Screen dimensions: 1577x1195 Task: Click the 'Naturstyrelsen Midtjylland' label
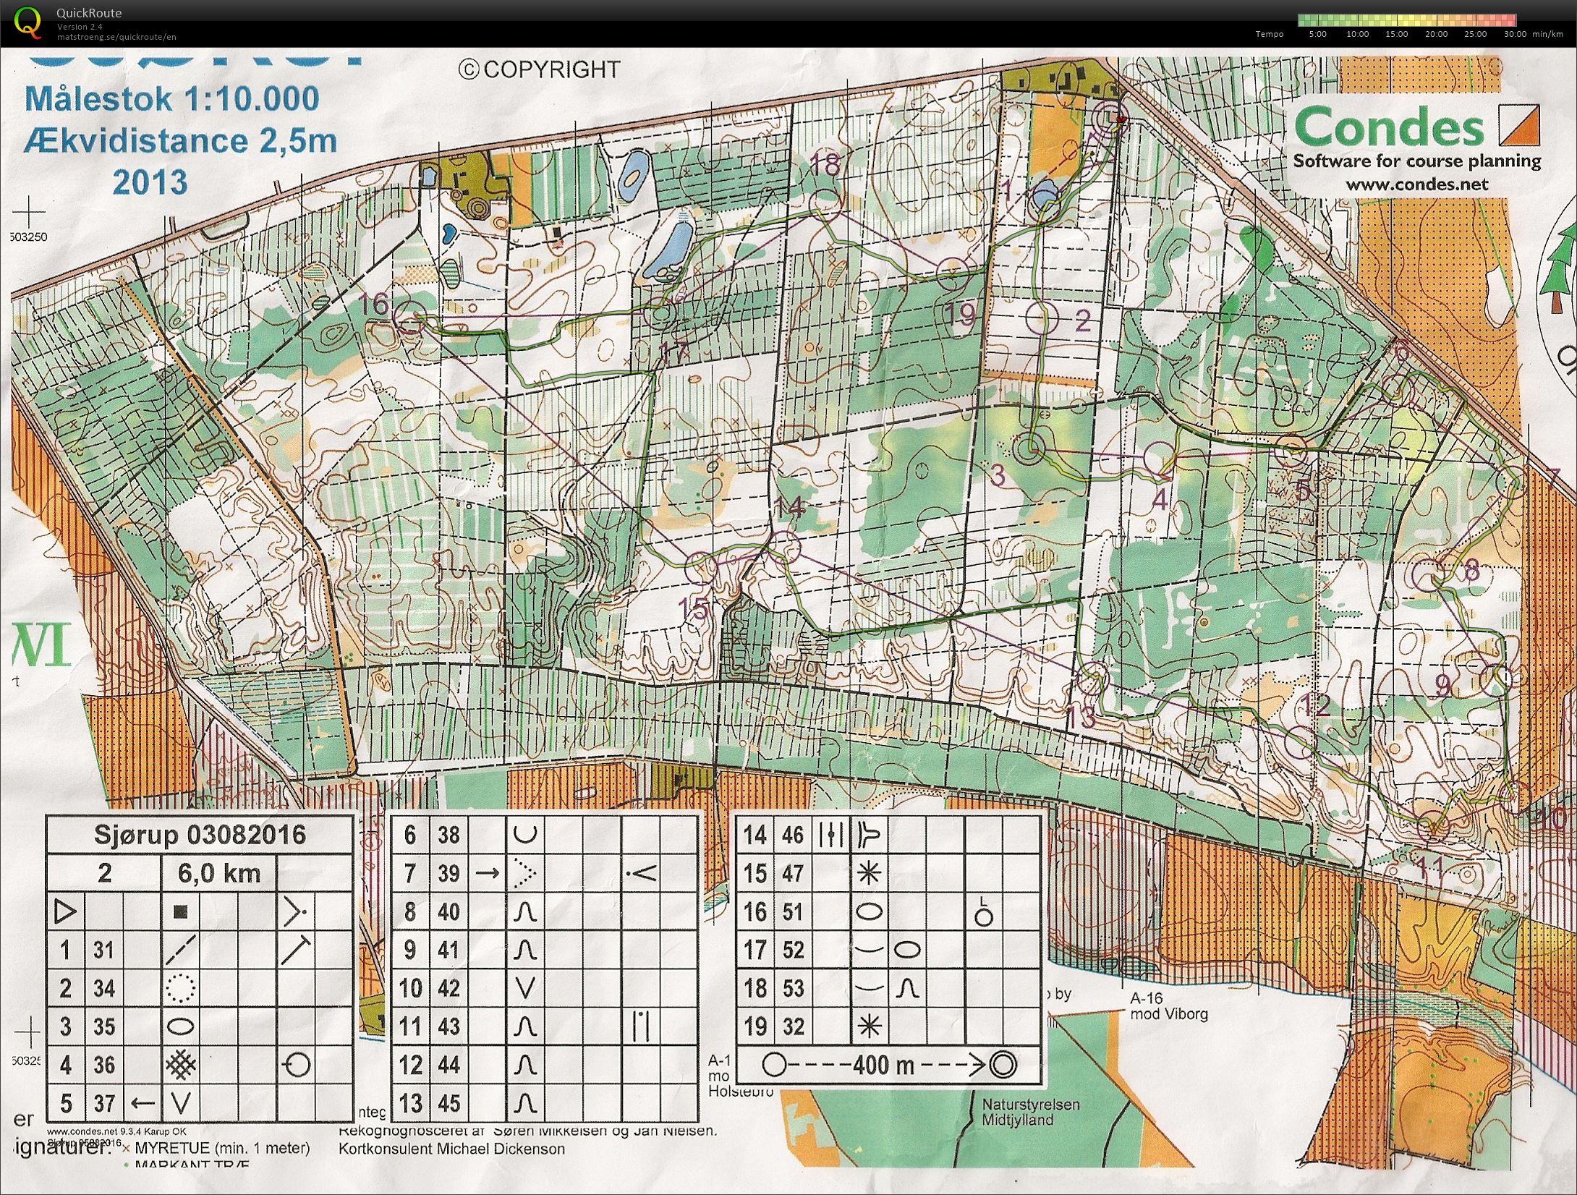point(1030,1113)
